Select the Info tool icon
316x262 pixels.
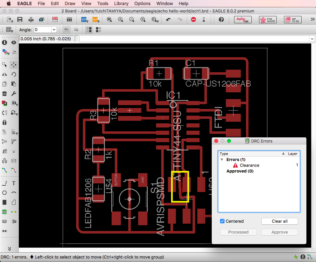(4, 42)
